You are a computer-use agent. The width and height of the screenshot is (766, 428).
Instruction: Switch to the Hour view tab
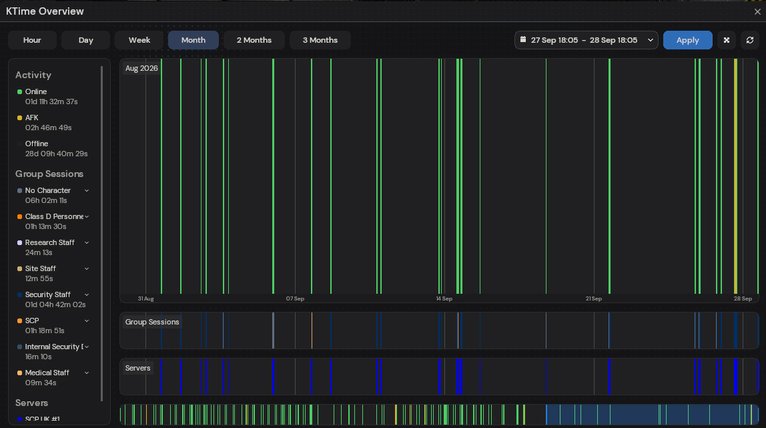[x=32, y=40]
